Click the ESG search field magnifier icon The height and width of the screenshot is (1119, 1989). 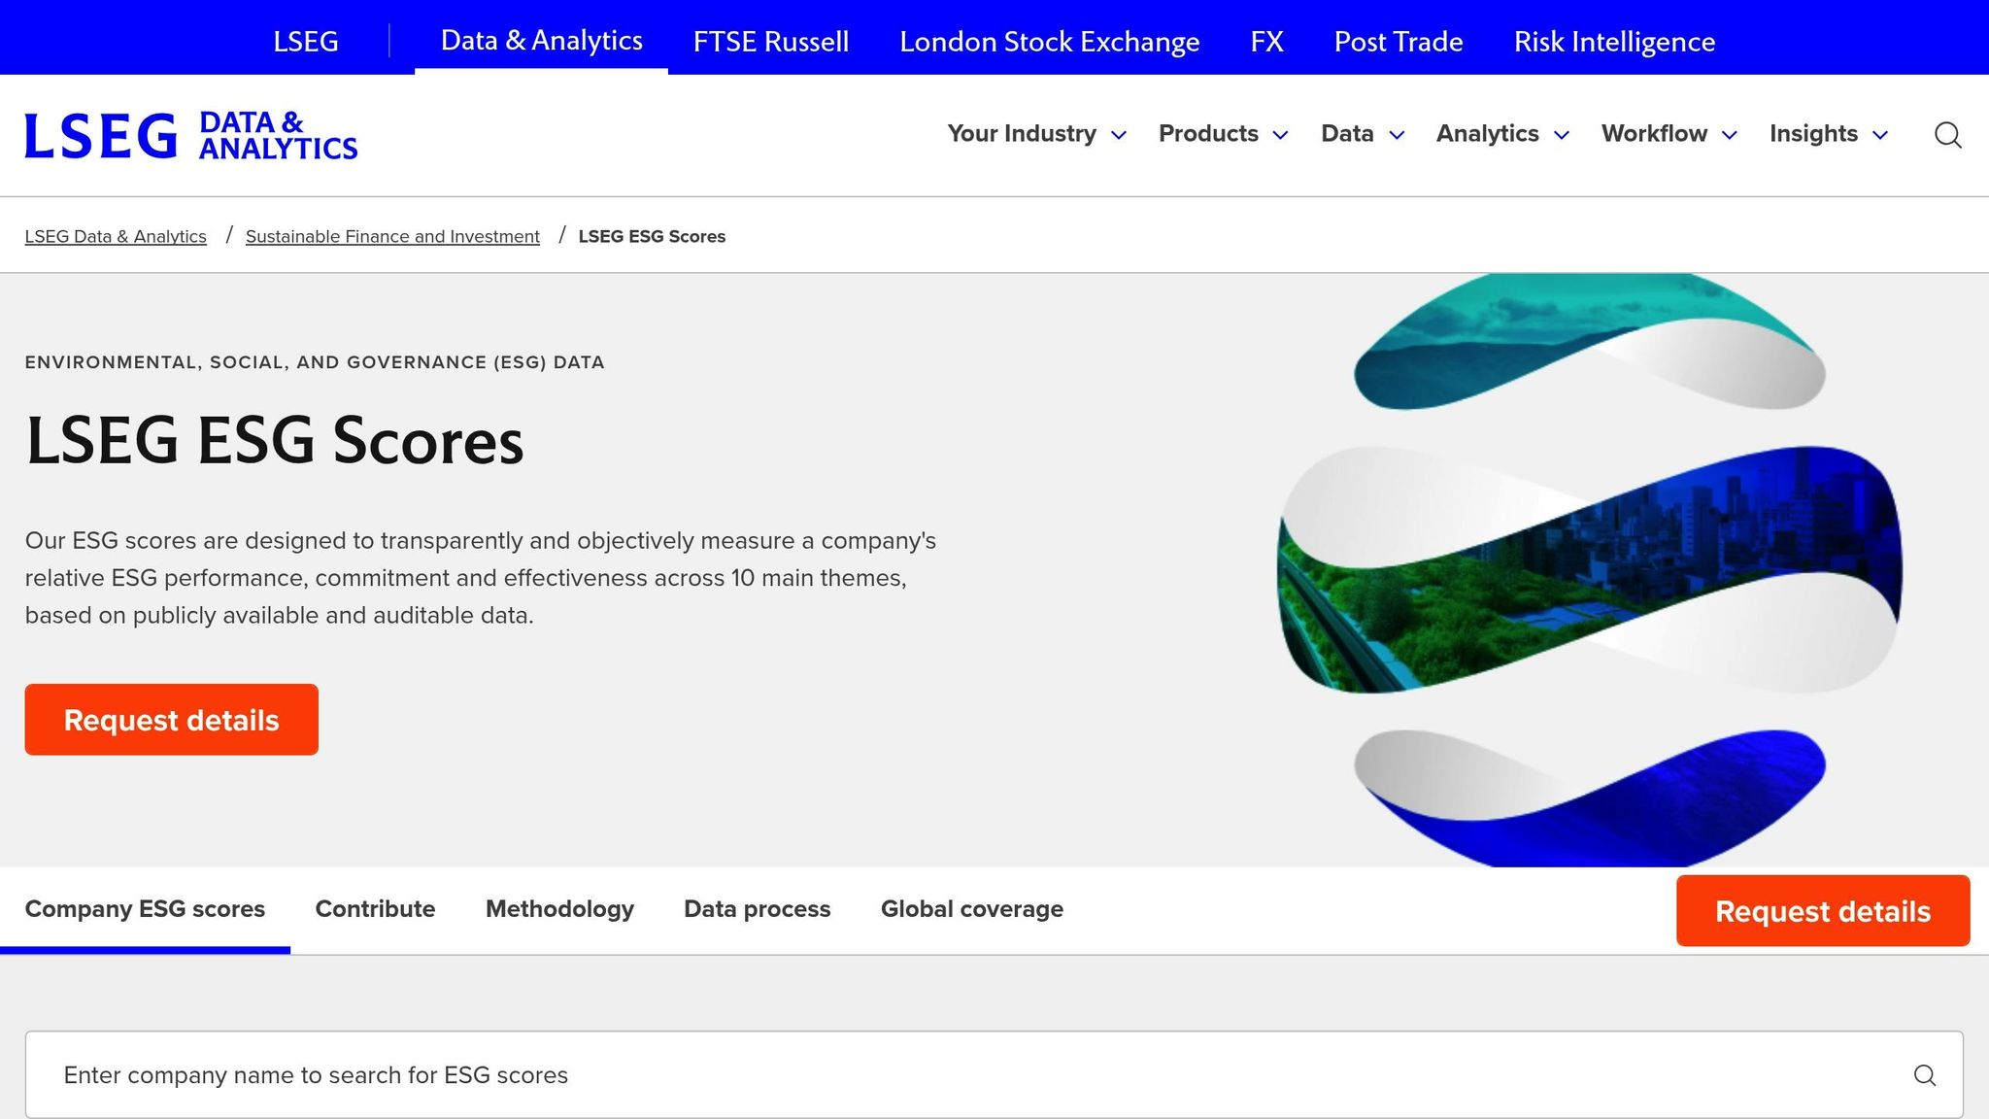point(1924,1075)
